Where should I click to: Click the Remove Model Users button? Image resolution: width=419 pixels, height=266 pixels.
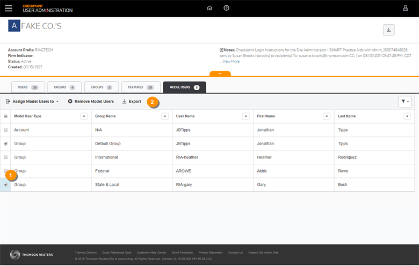point(91,101)
